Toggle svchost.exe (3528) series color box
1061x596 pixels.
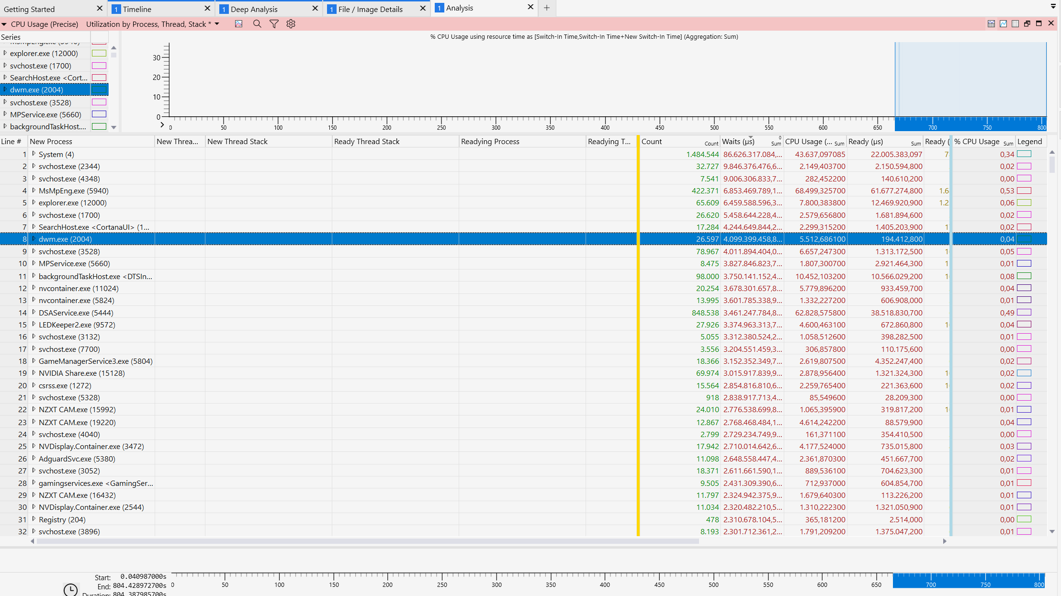99,102
